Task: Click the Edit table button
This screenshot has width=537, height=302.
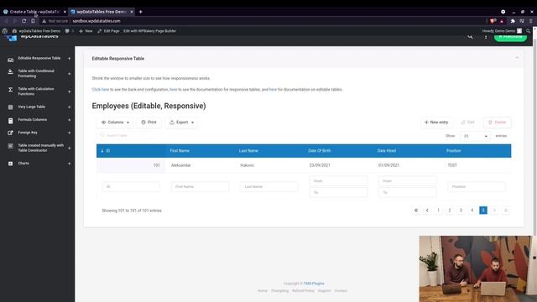Action: point(468,122)
